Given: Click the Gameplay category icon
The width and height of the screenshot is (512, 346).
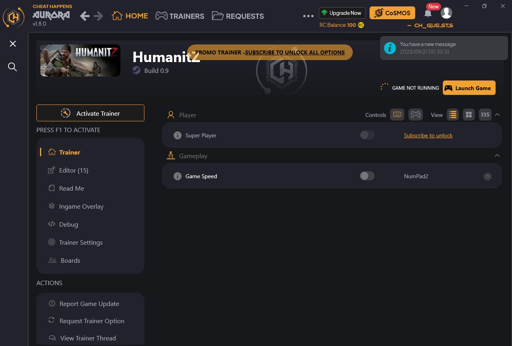Looking at the screenshot, I should (x=171, y=156).
